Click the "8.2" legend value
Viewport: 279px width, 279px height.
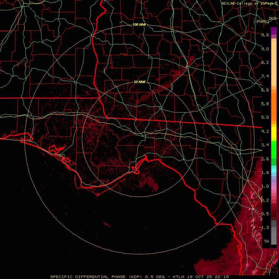(265, 62)
